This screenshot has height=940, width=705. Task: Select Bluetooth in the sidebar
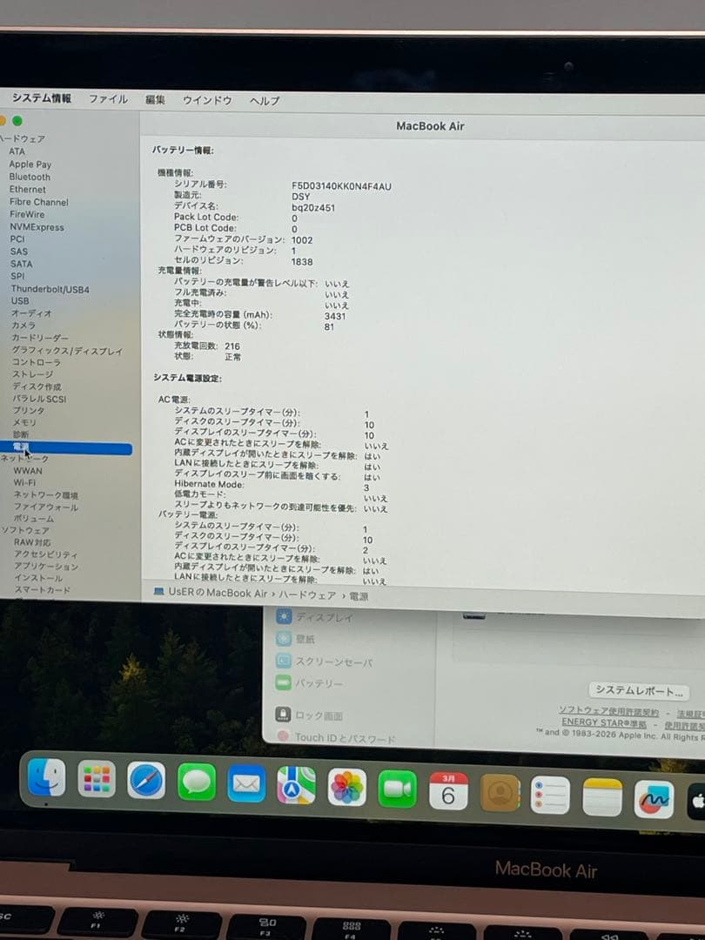click(x=30, y=177)
